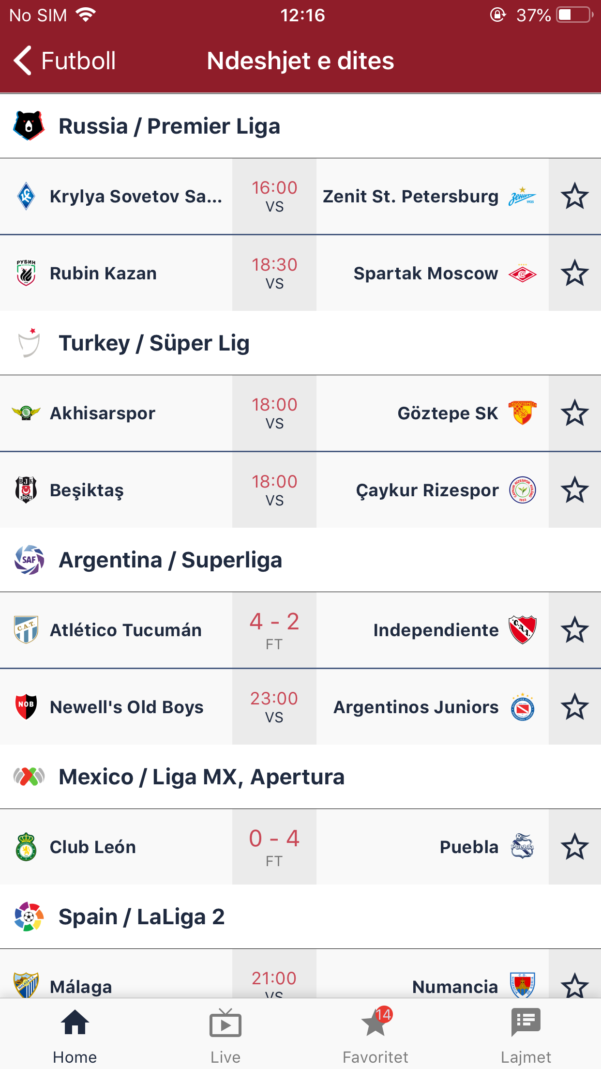601x1069 pixels.
Task: Mark Beşiktaş vs Çaykur Rizespor as favorite
Action: point(574,490)
